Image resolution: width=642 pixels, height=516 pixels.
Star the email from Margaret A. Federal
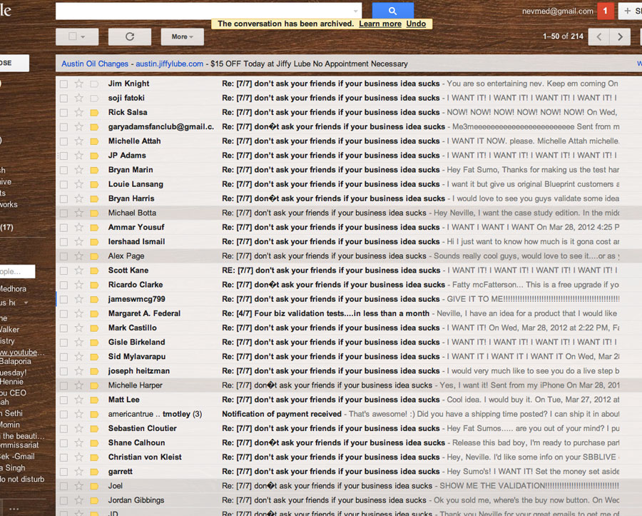(x=79, y=313)
